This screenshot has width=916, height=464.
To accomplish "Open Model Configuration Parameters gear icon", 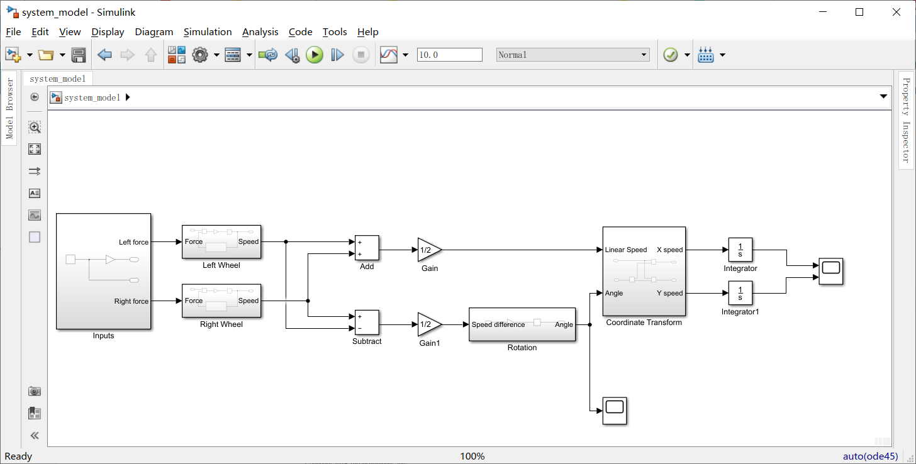I will [200, 55].
